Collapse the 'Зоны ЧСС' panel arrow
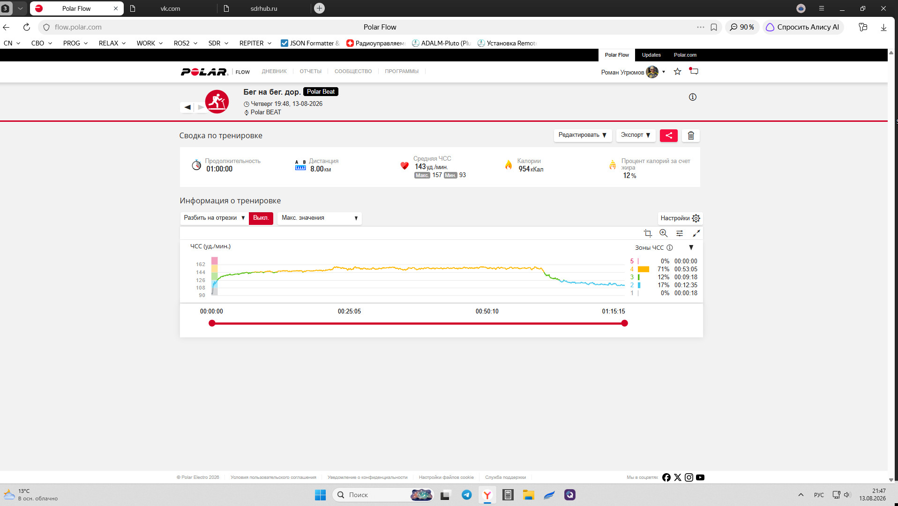 click(x=691, y=248)
